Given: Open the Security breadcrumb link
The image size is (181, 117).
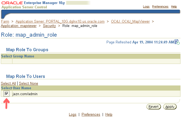Looking at the screenshot, I should click(49, 26).
